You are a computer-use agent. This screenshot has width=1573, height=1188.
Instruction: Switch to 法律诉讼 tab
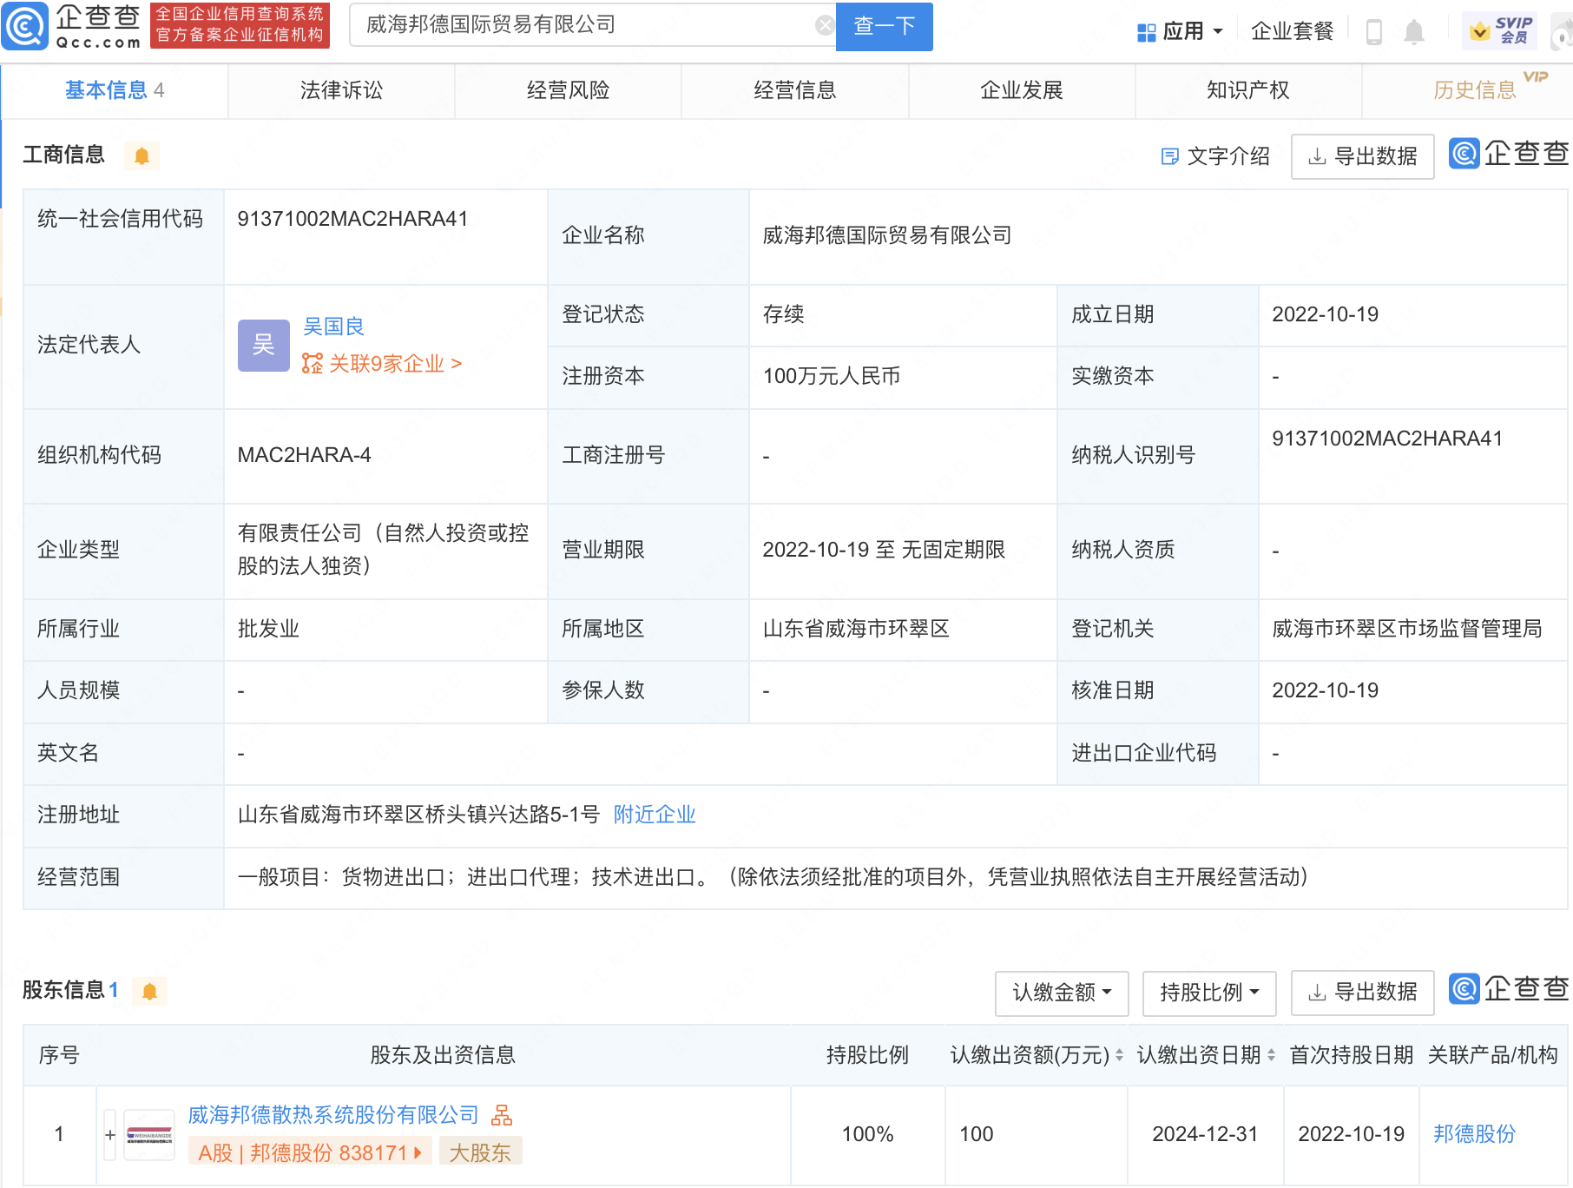341,90
